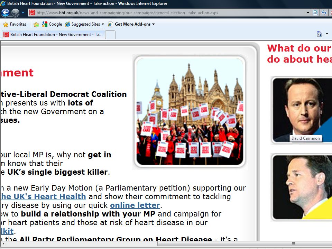
Task: Click the BHF site icon in the address bar
Action: pos(32,13)
